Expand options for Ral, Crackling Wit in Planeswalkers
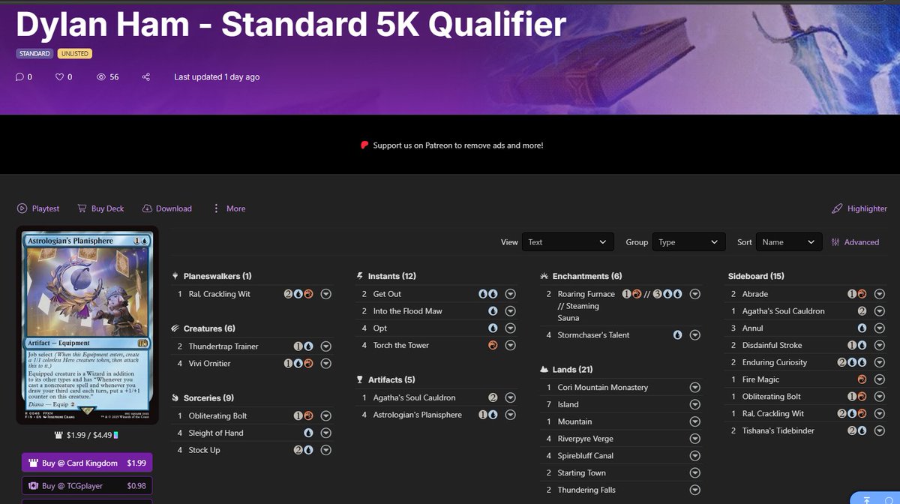Viewport: 900px width, 504px height. [325, 294]
